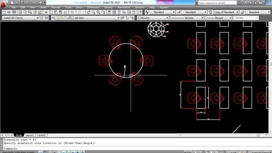Open the Table Style icon
The width and height of the screenshot is (272, 153).
point(210,12)
